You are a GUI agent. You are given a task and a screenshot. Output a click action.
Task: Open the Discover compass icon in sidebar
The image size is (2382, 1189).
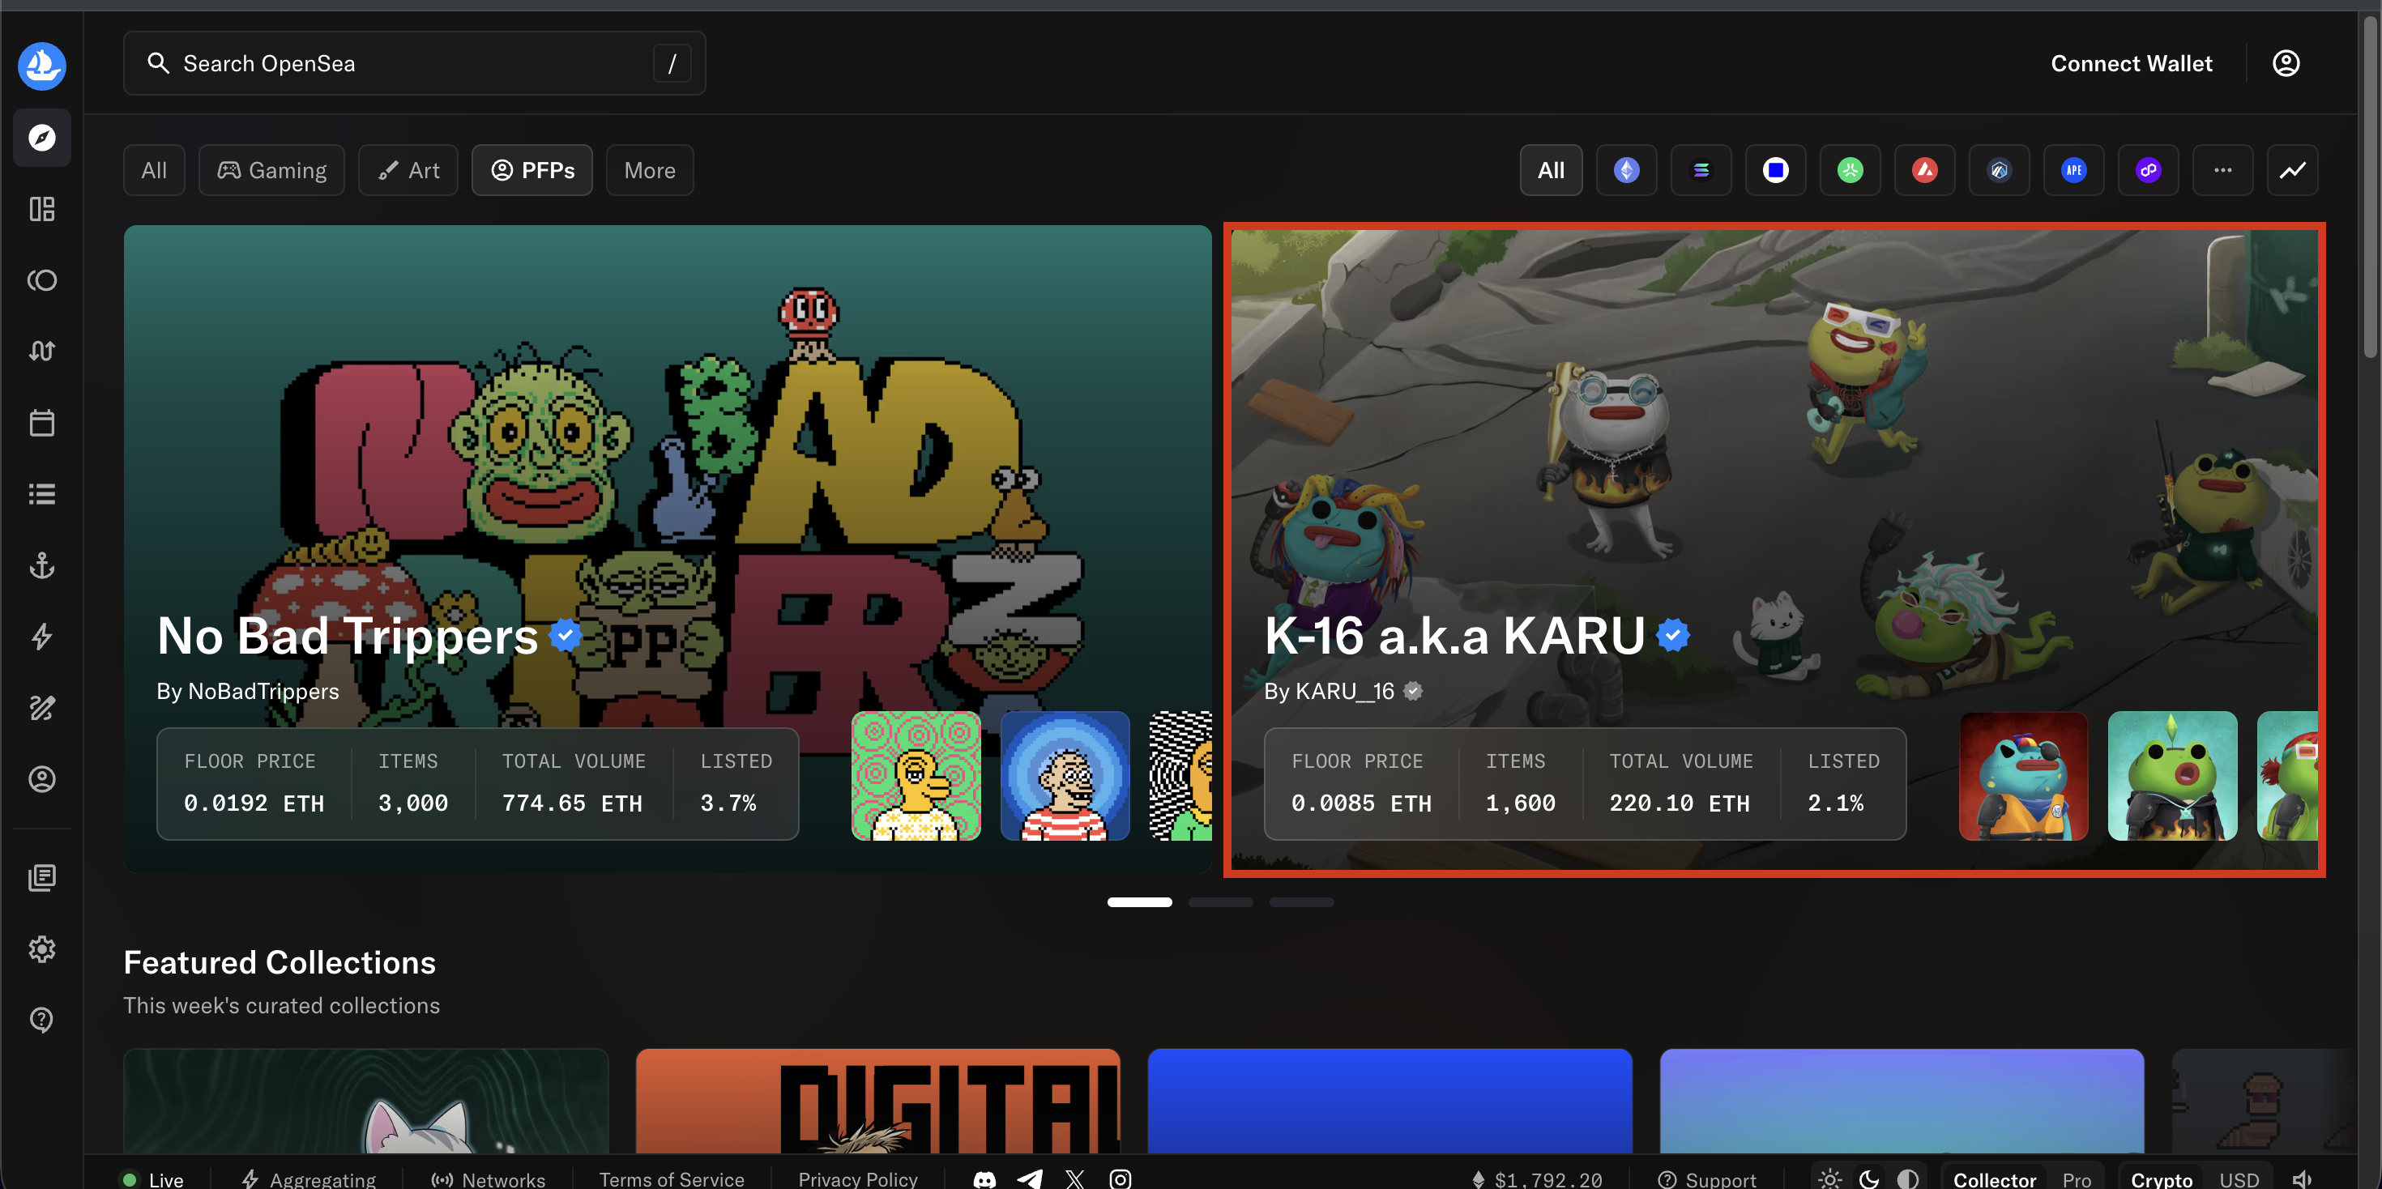[41, 138]
